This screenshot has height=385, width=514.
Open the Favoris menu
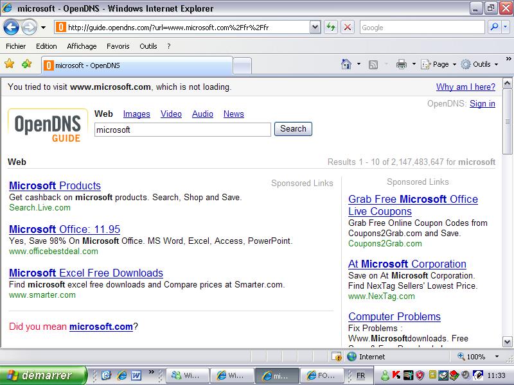(118, 46)
